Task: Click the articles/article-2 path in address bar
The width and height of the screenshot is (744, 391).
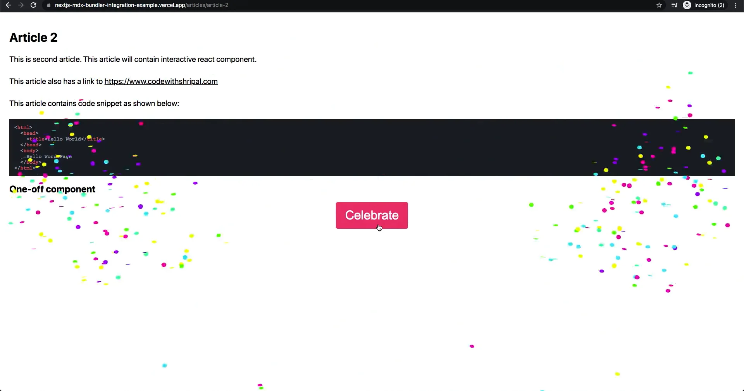Action: 207,5
